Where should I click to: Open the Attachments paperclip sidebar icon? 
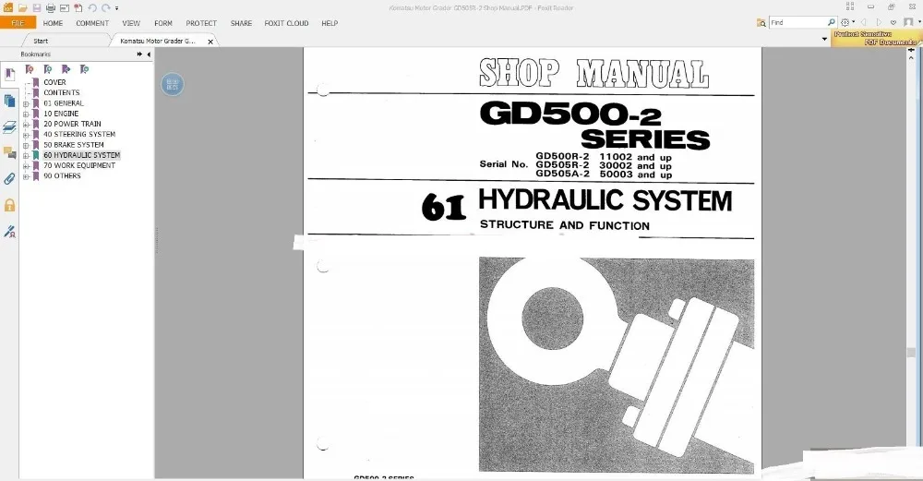tap(9, 178)
